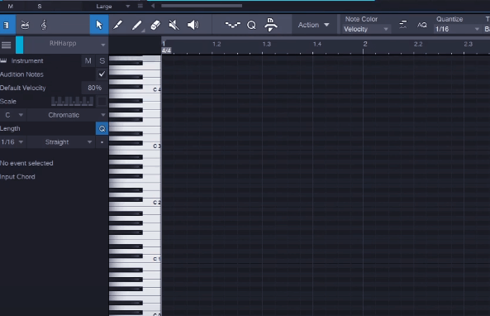Click the 1.4 marker on the ruler
Viewport: 490px width, 316px height.
pos(317,44)
